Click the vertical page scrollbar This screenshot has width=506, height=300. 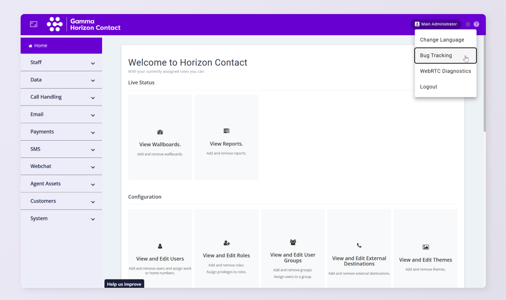click(484, 84)
